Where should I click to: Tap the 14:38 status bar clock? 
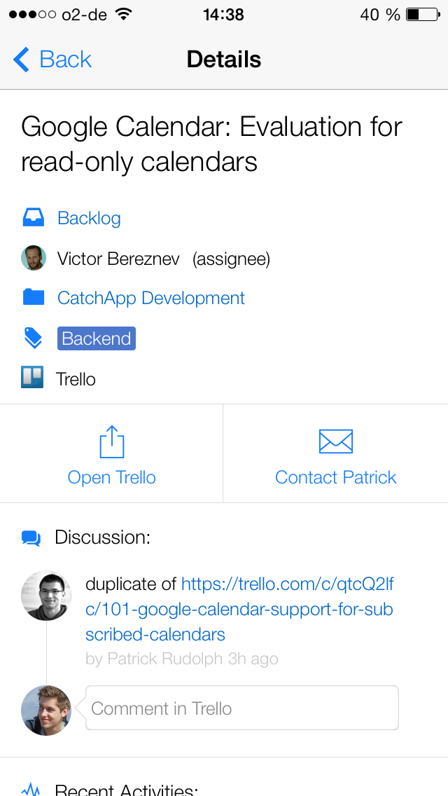click(224, 15)
